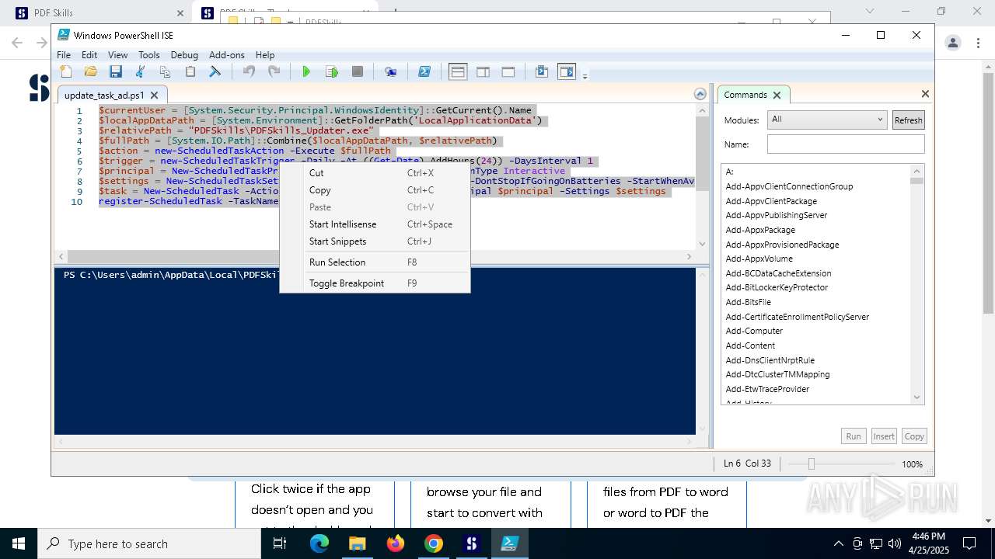Viewport: 995px width, 559px height.
Task: Open the Modules dropdown showing All
Action: 826,120
